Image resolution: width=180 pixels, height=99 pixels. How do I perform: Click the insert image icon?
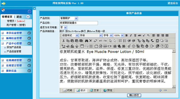(63, 46)
